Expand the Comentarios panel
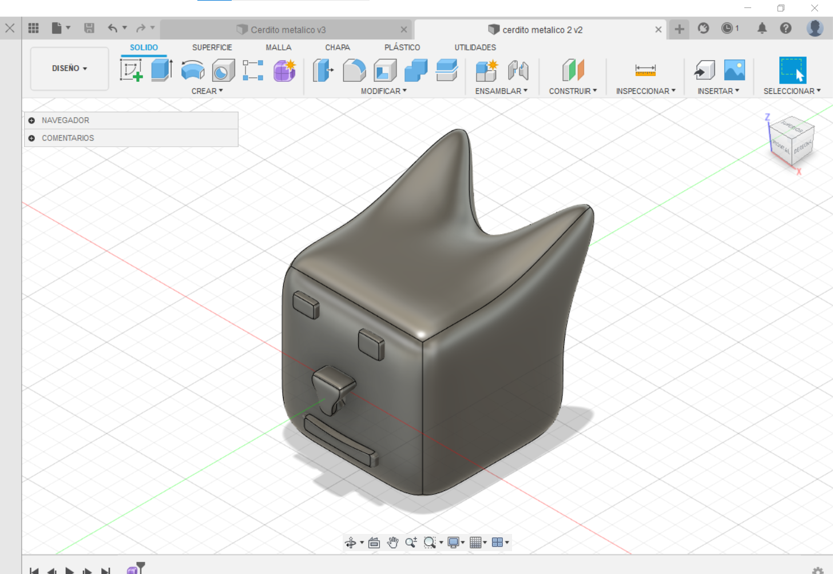833x574 pixels. 31,138
